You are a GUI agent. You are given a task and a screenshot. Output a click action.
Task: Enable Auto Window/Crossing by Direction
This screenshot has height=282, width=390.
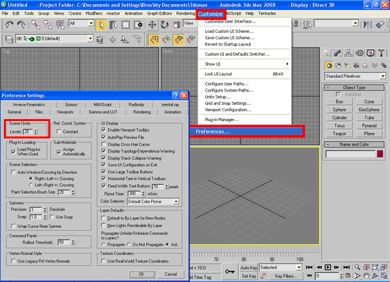pos(14,172)
